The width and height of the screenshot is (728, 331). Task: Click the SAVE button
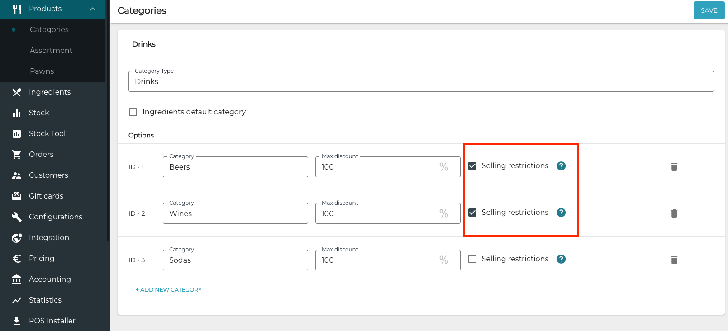[709, 10]
